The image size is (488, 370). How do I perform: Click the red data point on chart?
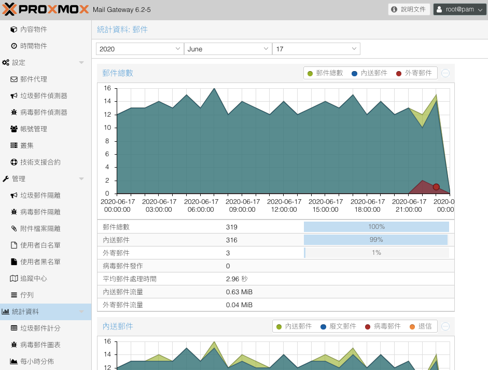[436, 187]
